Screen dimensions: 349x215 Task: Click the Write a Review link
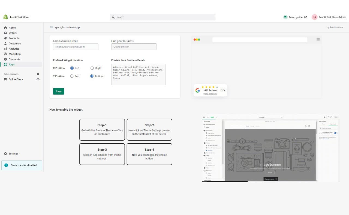tap(210, 94)
